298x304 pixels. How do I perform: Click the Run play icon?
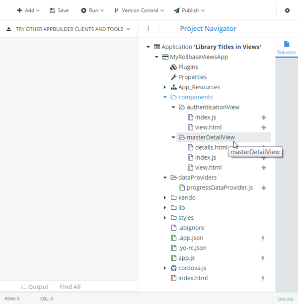tap(83, 10)
